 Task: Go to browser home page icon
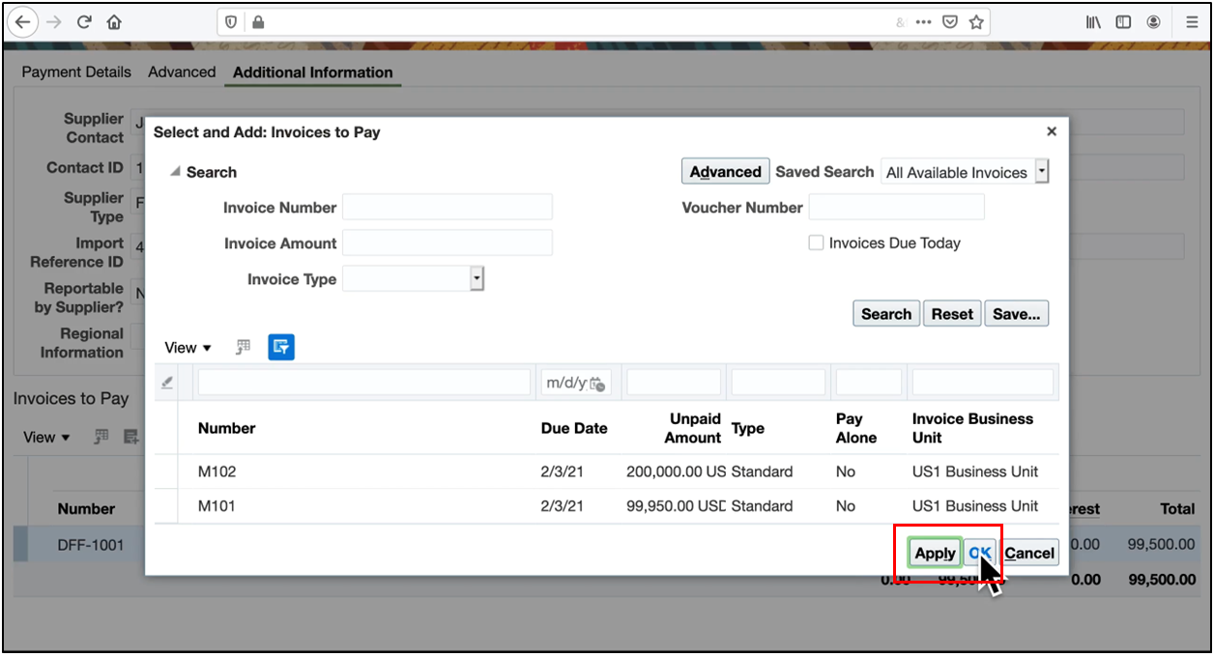114,21
